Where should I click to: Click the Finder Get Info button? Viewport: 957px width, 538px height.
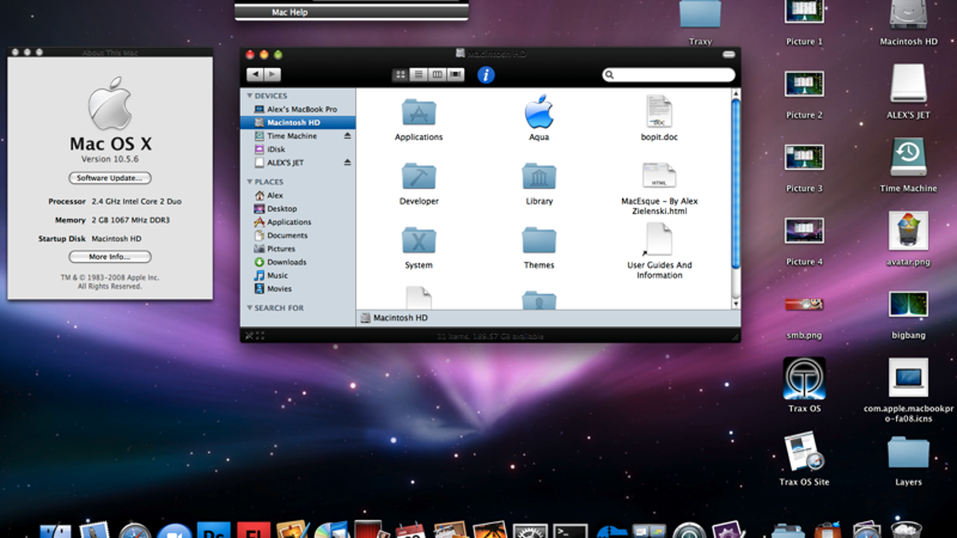point(486,75)
